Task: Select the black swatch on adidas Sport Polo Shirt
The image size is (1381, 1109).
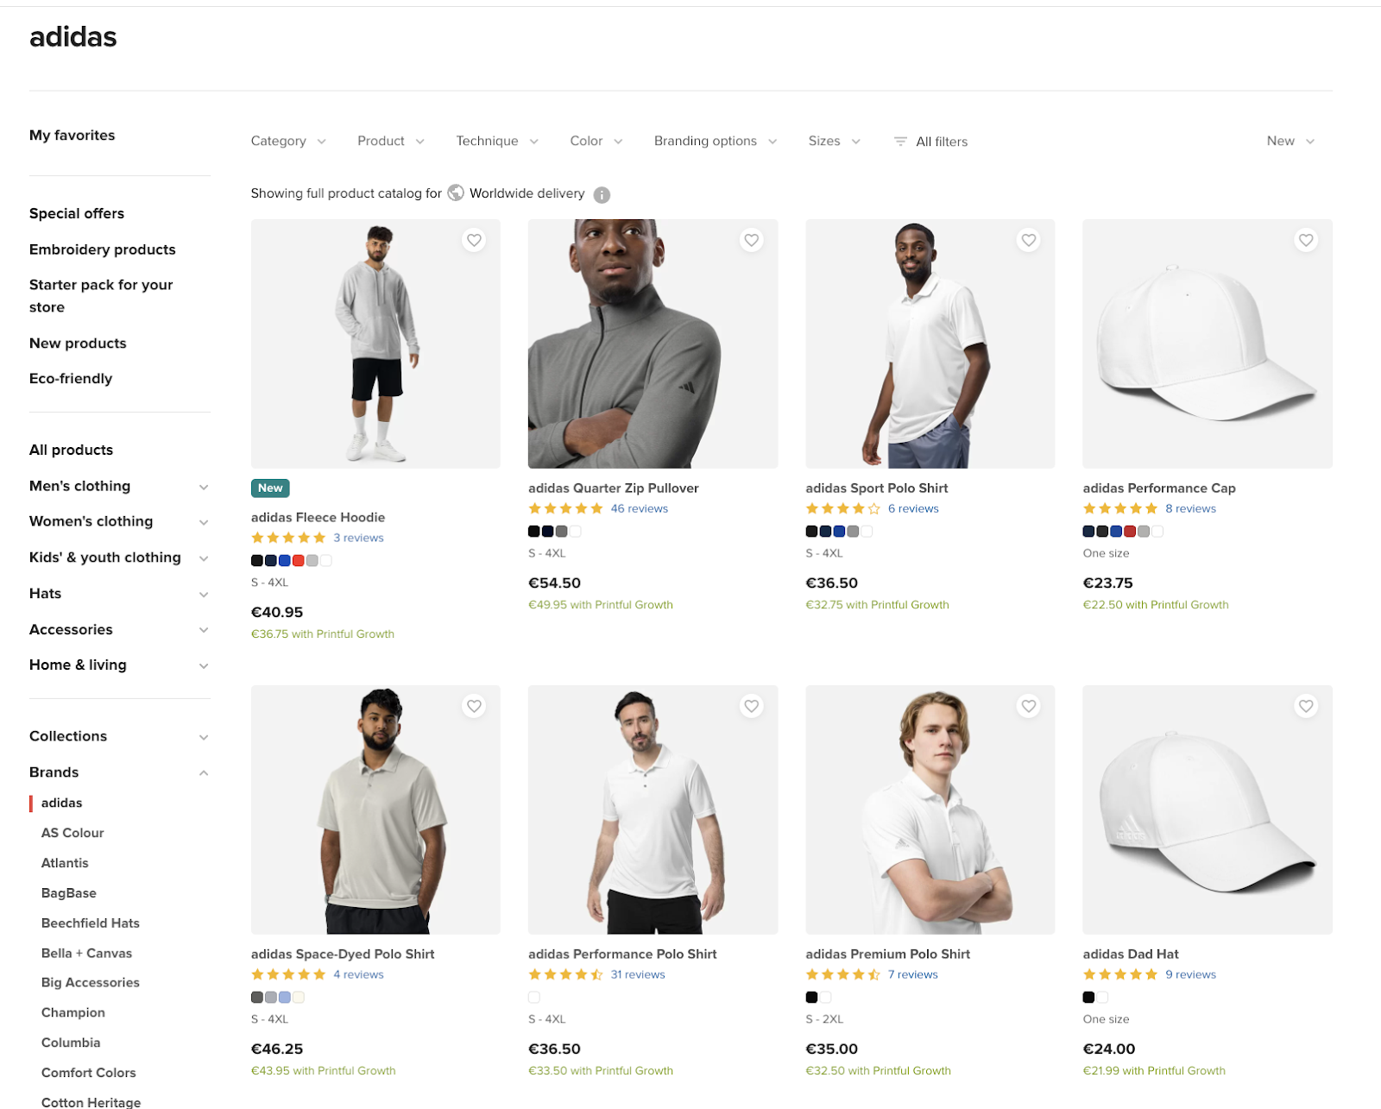Action: [811, 532]
